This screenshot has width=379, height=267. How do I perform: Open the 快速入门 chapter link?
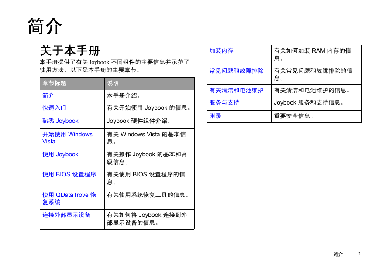point(54,108)
